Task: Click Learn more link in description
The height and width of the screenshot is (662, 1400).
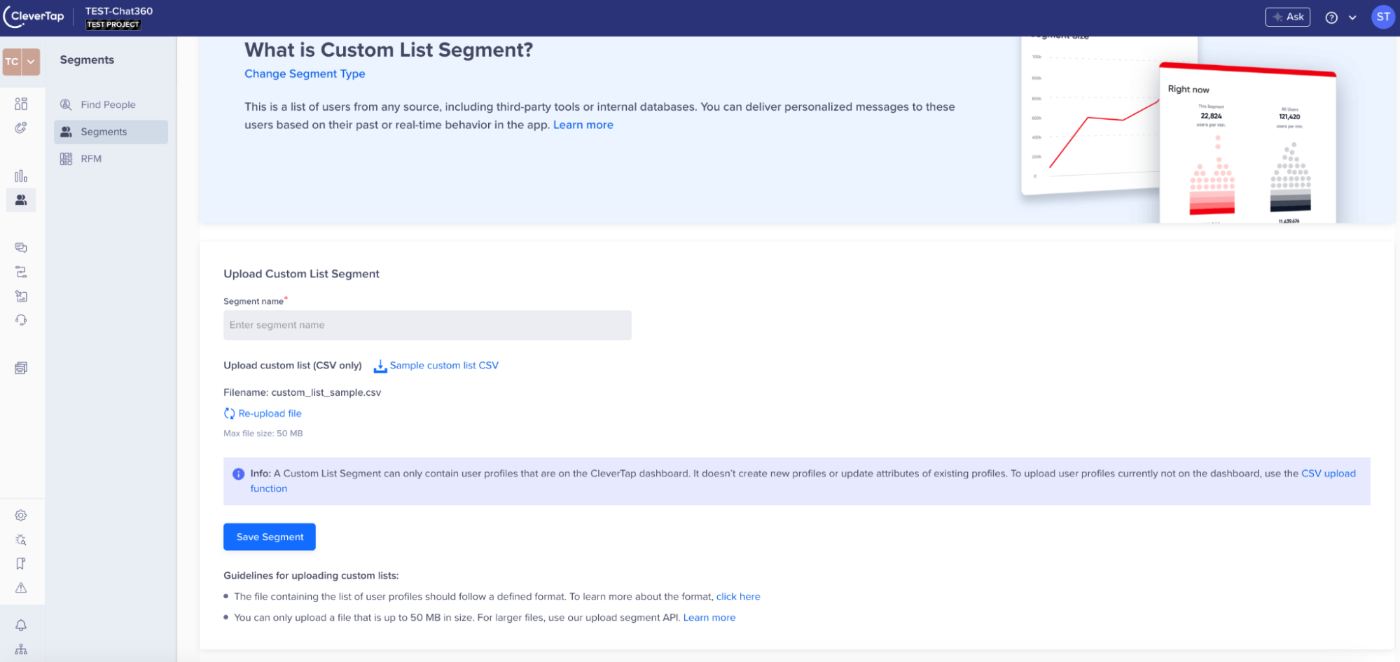Action: pyautogui.click(x=583, y=125)
